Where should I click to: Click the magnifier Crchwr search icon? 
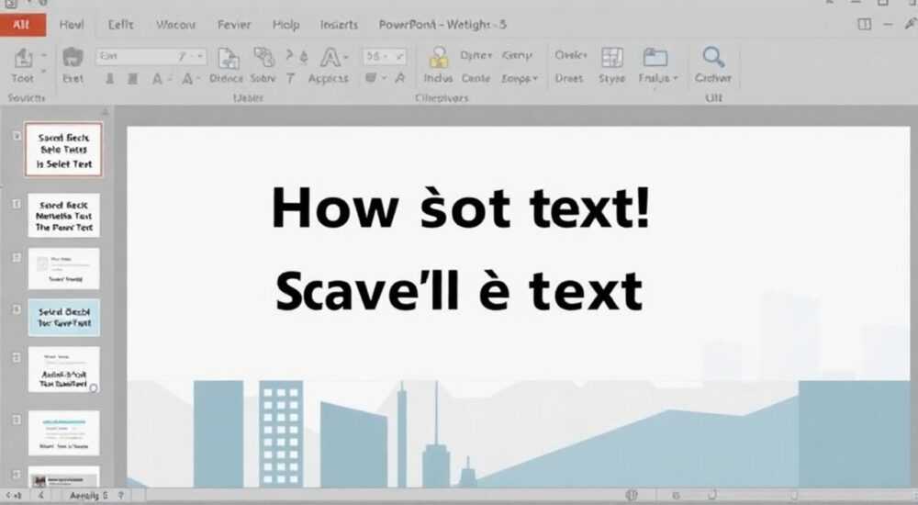point(713,58)
